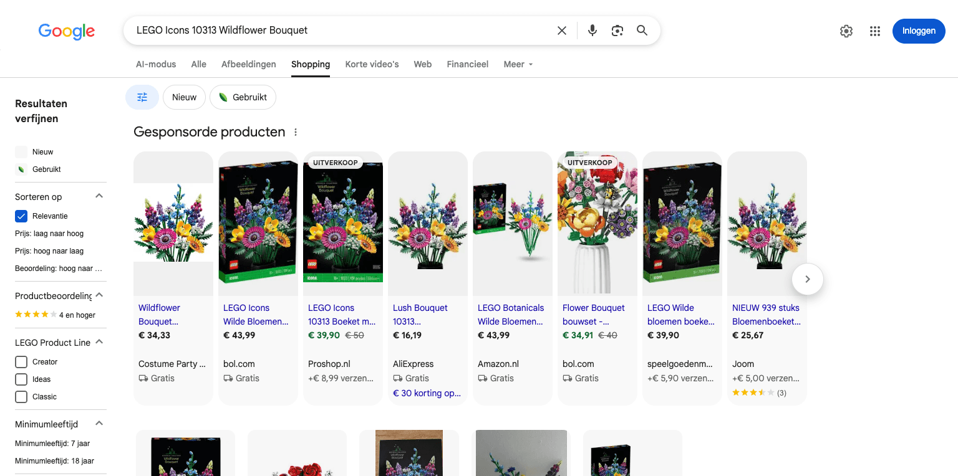Open the Wildflower Bouquet € 34,33 product link
Screen dimensions: 958x476
click(160, 315)
